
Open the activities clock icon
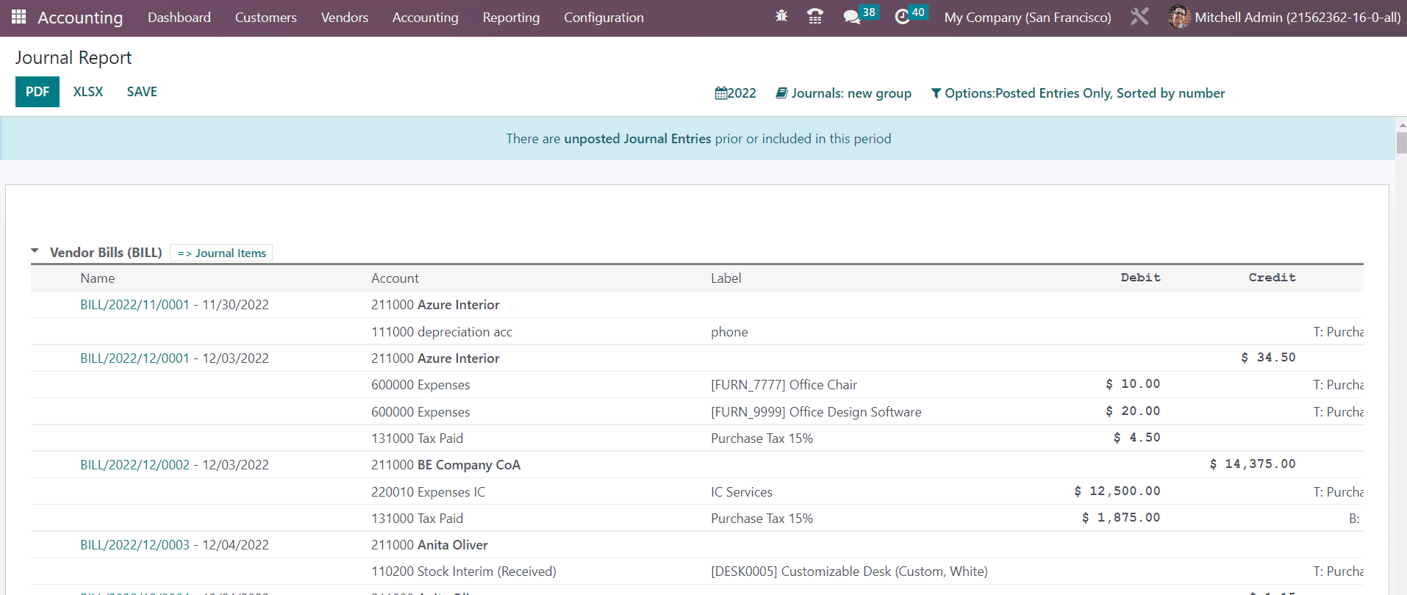tap(902, 17)
